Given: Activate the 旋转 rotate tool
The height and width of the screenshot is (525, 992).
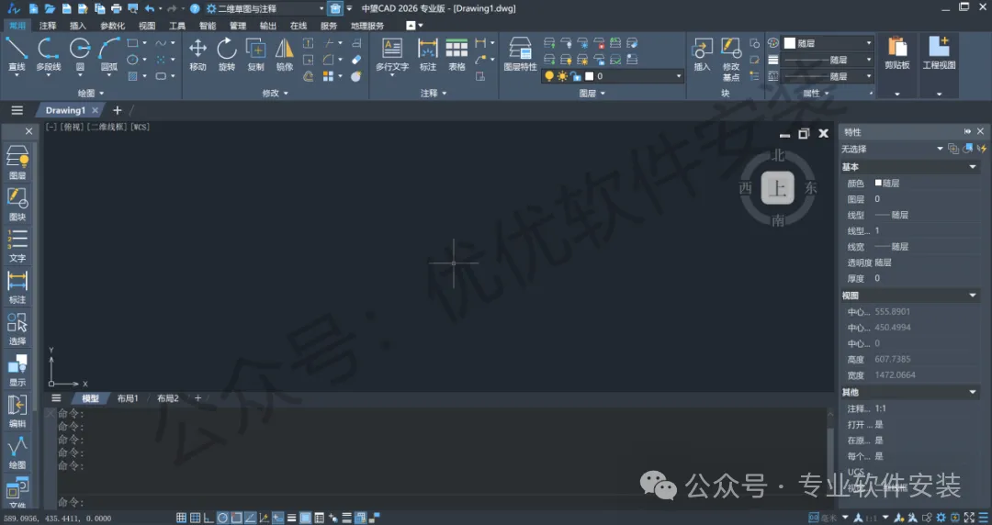Looking at the screenshot, I should pyautogui.click(x=227, y=54).
